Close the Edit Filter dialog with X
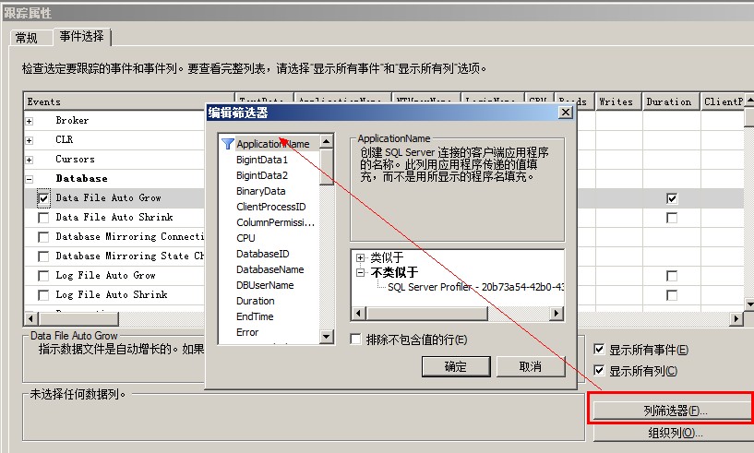754x453 pixels. [x=566, y=113]
